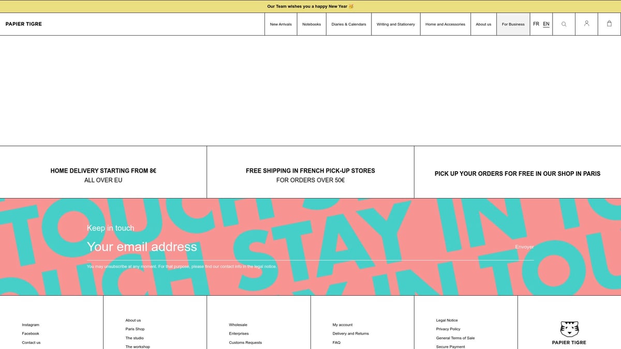This screenshot has width=621, height=349.
Task: Click the PAPIER TIGRE header logo
Action: 24,24
